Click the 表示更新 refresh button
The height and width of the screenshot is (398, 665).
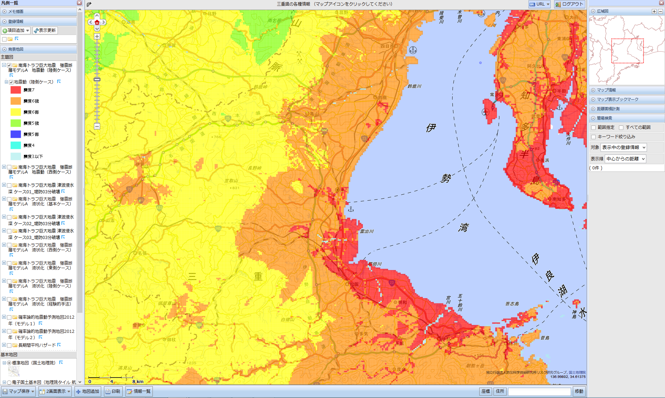point(45,30)
